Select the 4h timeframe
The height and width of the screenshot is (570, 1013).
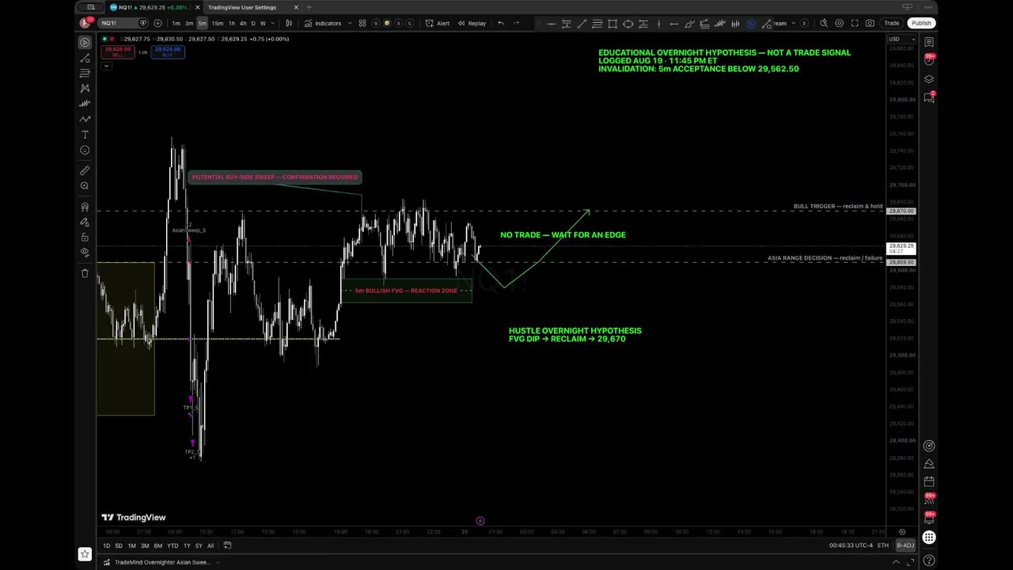243,23
